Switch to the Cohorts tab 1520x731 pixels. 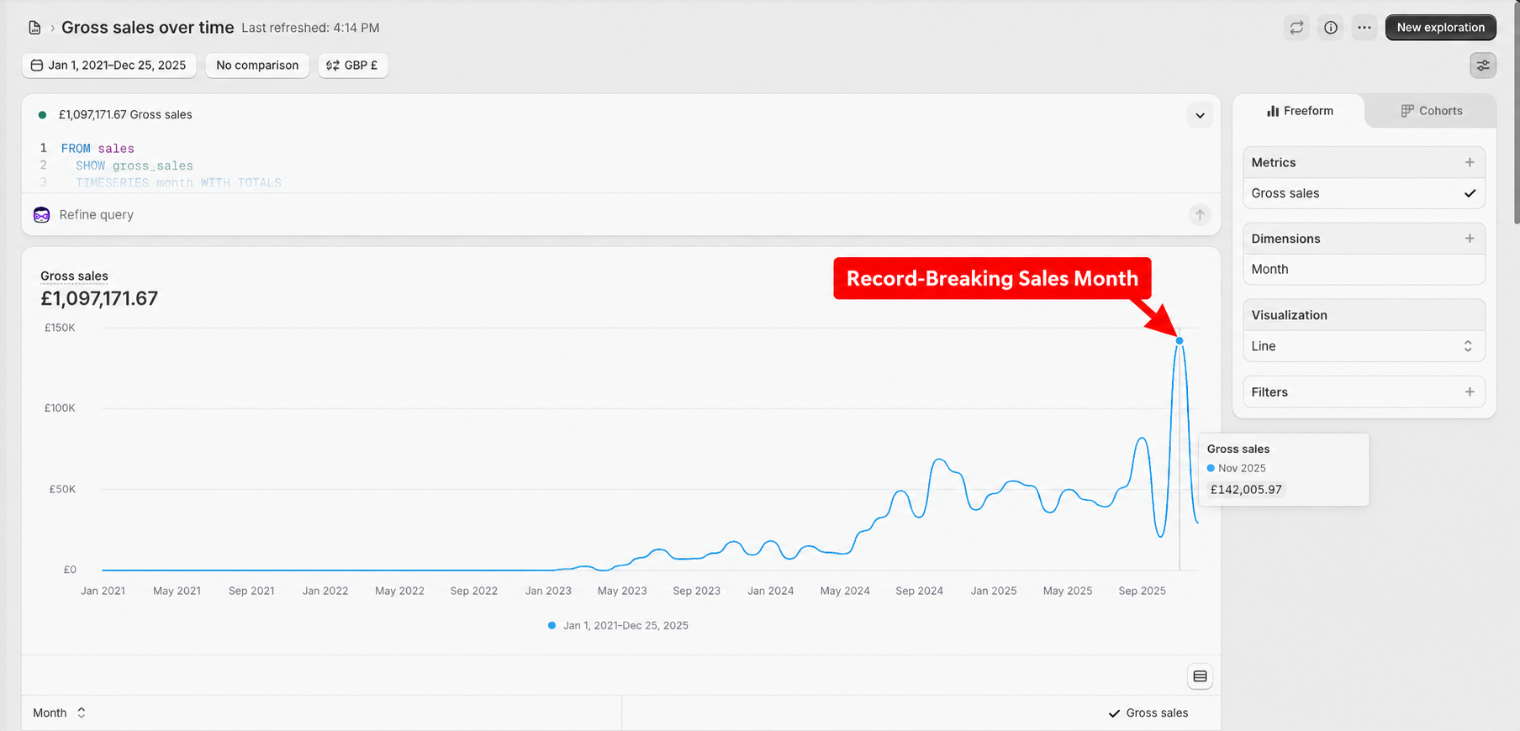pyautogui.click(x=1432, y=111)
